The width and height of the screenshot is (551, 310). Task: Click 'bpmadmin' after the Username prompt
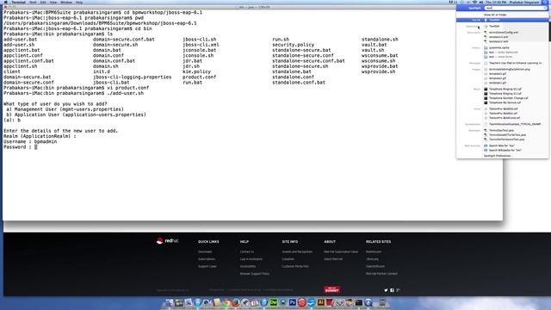[46, 141]
